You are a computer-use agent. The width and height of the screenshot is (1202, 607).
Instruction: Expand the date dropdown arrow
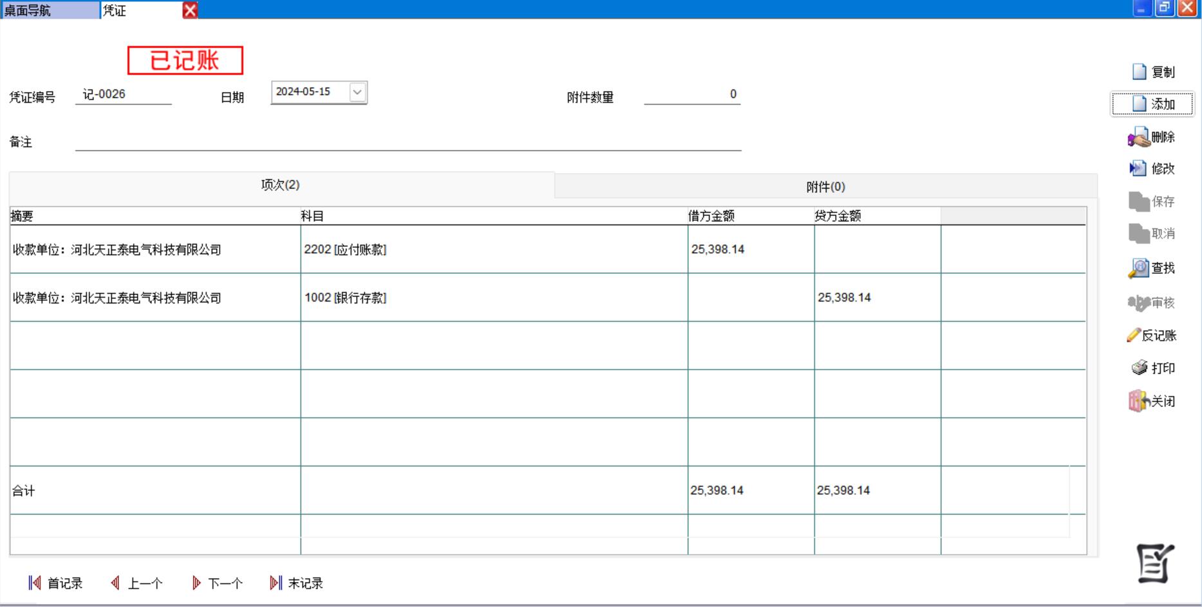357,92
